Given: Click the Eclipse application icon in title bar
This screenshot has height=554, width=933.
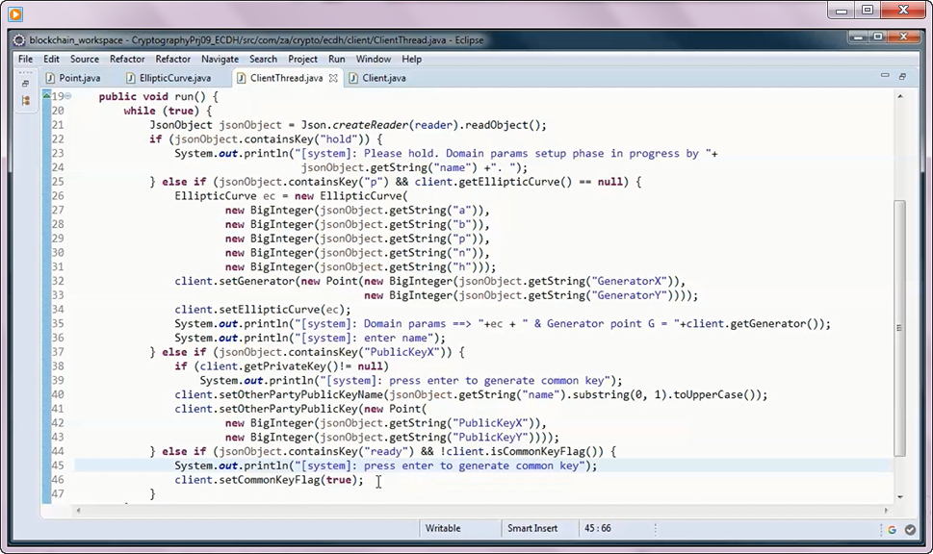Looking at the screenshot, I should (19, 39).
